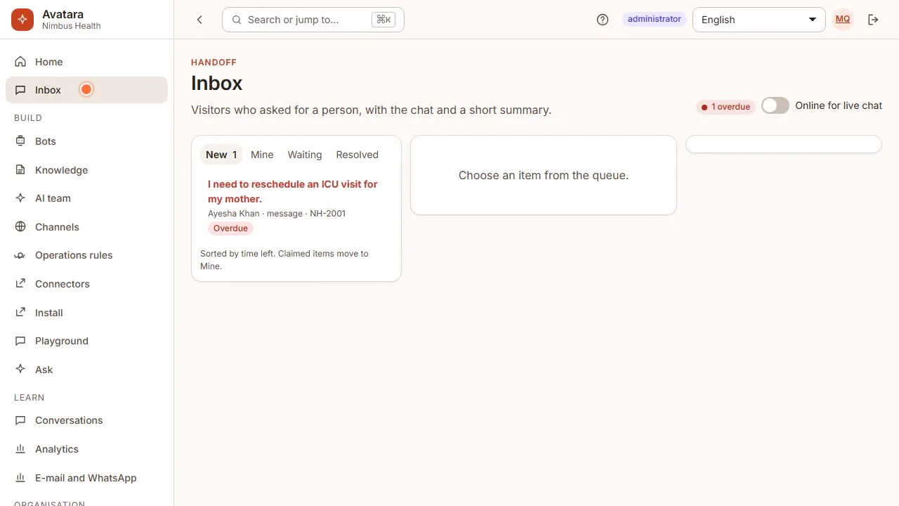899x506 pixels.
Task: Click the Operations rules icon
Action: [x=20, y=255]
